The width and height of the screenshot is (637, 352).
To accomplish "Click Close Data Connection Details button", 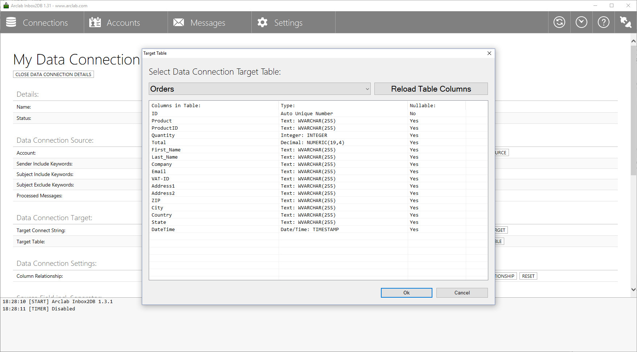I will point(53,74).
